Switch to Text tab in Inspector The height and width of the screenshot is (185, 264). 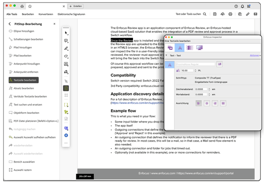[x=179, y=48]
